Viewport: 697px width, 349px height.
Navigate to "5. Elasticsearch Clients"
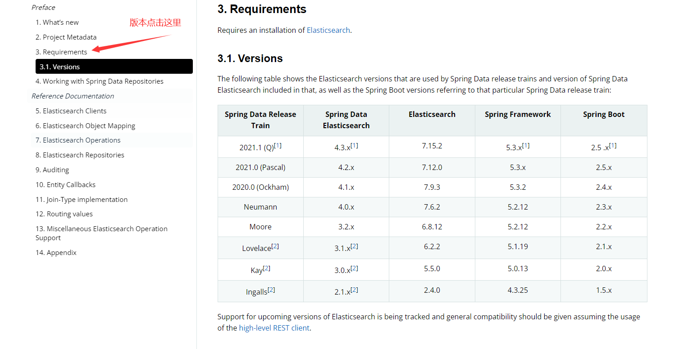point(71,111)
